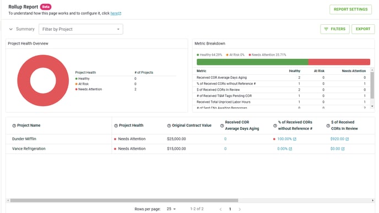Open the 0.00% external link icon
The height and width of the screenshot is (213, 379).
point(290,149)
